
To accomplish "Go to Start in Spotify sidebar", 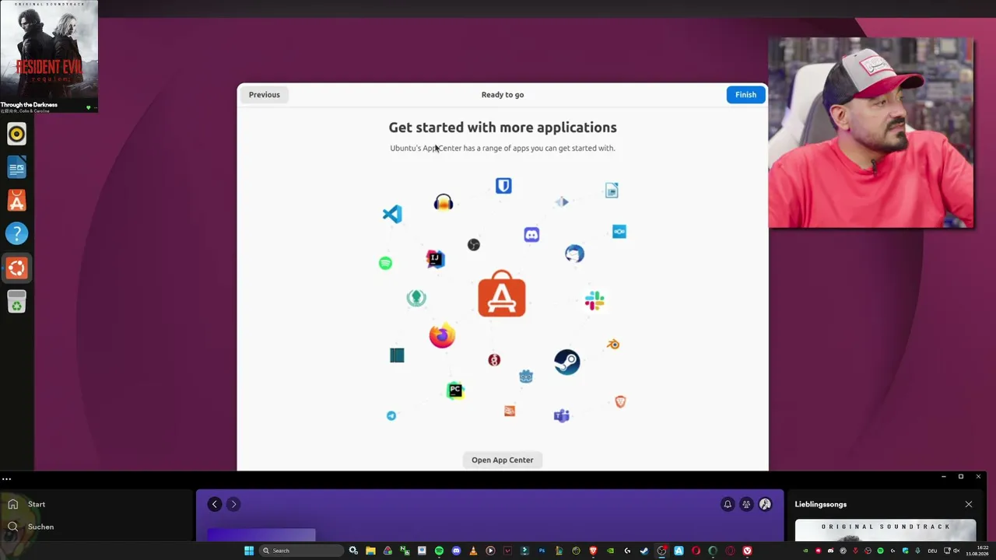I will pyautogui.click(x=26, y=504).
